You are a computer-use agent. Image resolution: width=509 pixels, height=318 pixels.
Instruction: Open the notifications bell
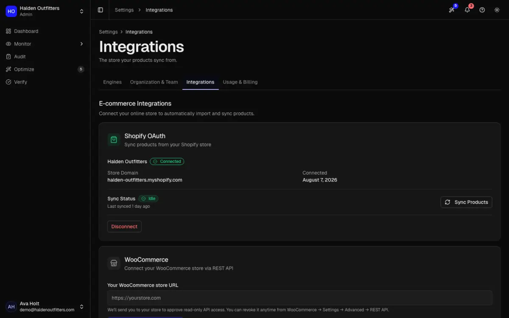(x=467, y=10)
